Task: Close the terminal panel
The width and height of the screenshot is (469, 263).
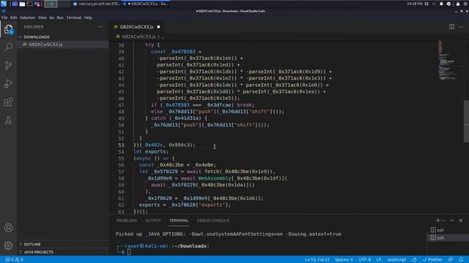Action: (x=461, y=221)
